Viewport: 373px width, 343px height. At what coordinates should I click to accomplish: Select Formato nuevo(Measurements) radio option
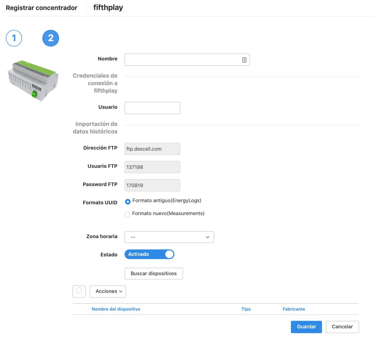click(x=127, y=214)
